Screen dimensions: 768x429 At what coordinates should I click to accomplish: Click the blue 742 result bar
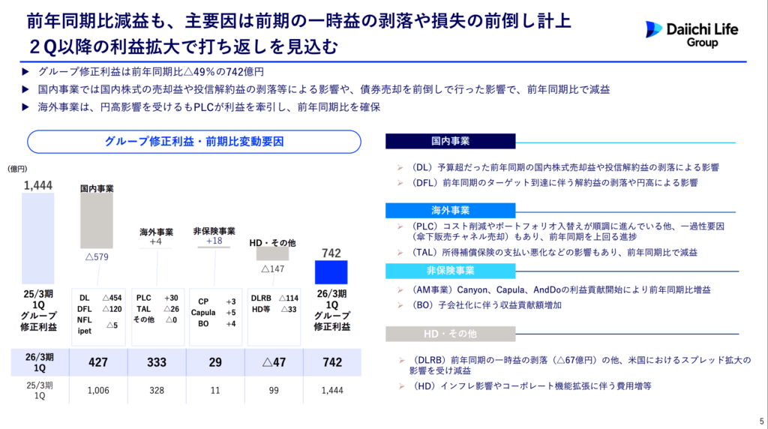pyautogui.click(x=331, y=271)
